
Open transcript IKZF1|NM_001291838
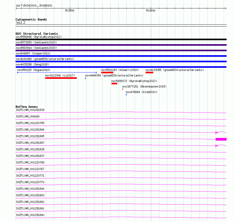[x=30, y=149]
